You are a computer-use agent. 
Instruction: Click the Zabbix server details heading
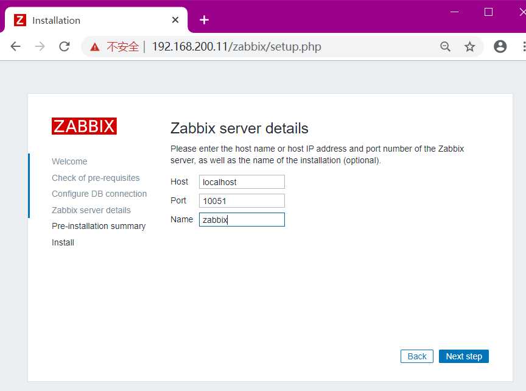[239, 129]
